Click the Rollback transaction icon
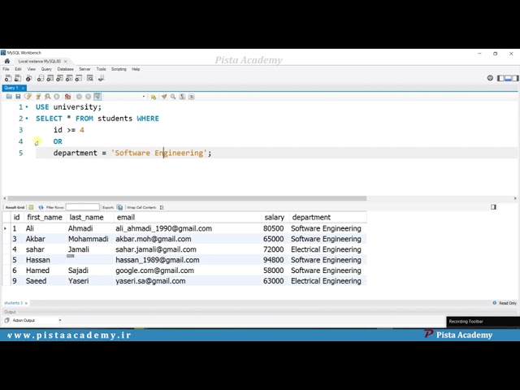The height and width of the screenshot is (390, 520). pos(88,97)
